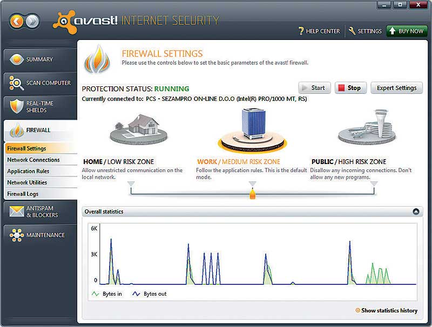Click the large flame icon beside Firewall Settings heading
This screenshot has height=327, width=432.
point(97,59)
